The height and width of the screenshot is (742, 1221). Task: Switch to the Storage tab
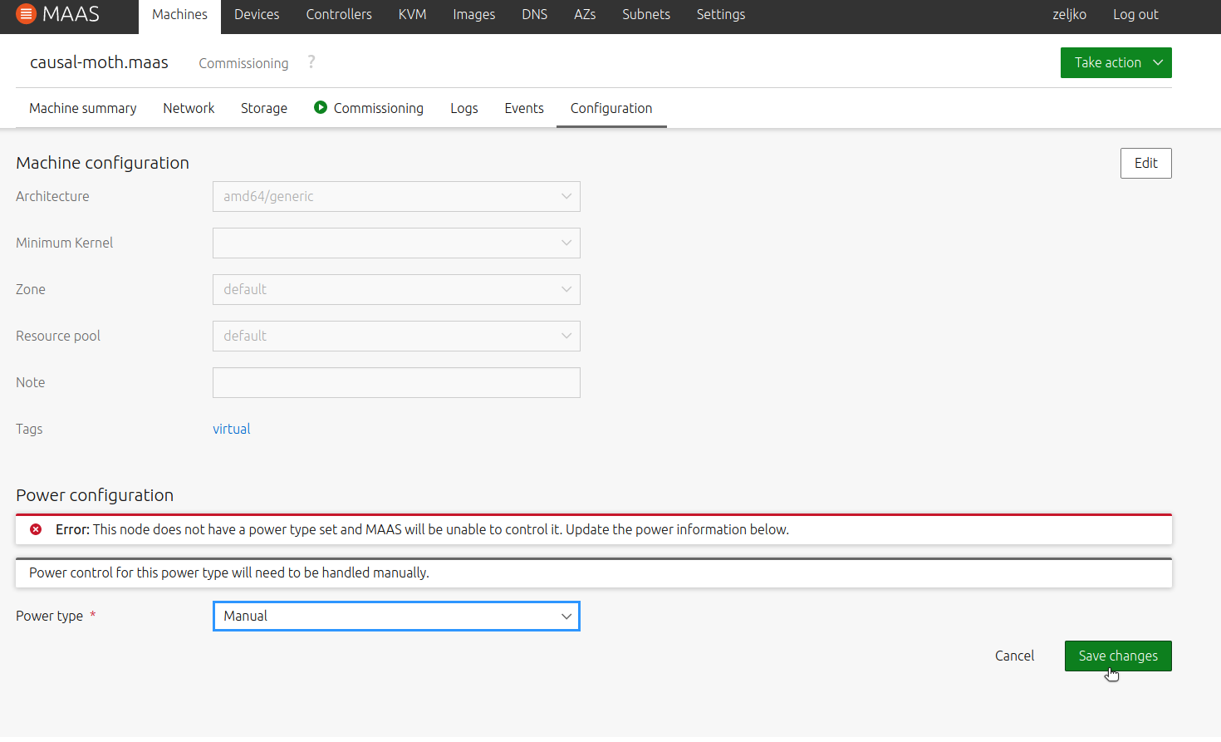tap(264, 108)
